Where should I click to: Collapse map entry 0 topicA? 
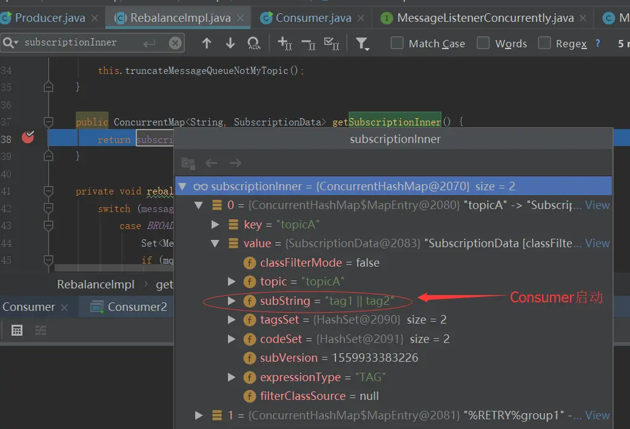coord(198,205)
